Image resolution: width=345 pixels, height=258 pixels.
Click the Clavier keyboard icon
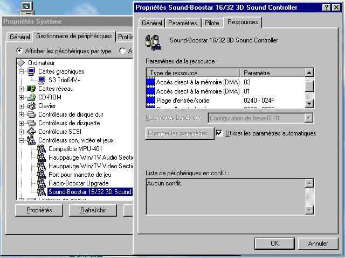(31, 106)
